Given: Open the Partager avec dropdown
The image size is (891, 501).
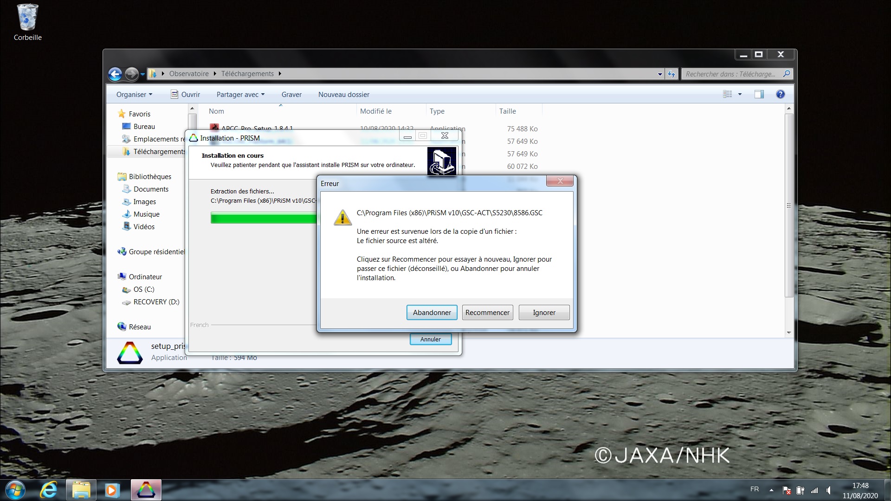Looking at the screenshot, I should point(240,94).
